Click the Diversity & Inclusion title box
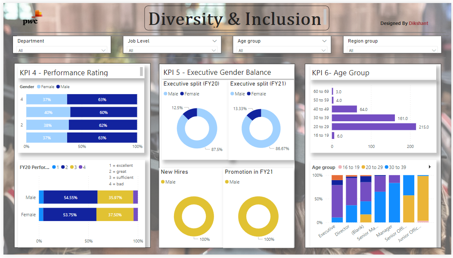The height and width of the screenshot is (258, 453). tap(236, 18)
